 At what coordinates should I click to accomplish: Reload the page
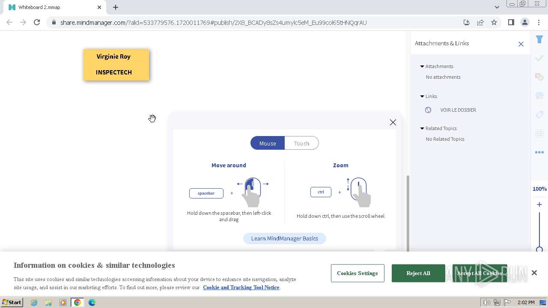tap(37, 23)
